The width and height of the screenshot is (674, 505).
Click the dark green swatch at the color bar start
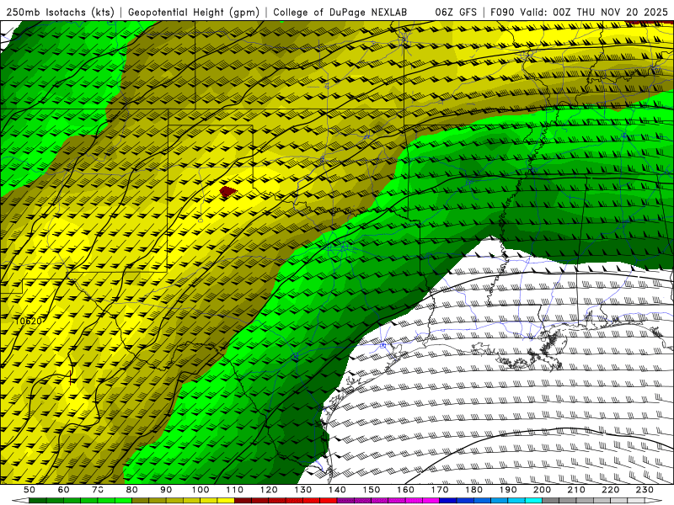(x=38, y=501)
